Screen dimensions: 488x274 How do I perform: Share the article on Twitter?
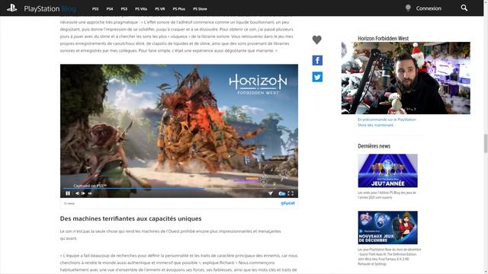coord(317,77)
